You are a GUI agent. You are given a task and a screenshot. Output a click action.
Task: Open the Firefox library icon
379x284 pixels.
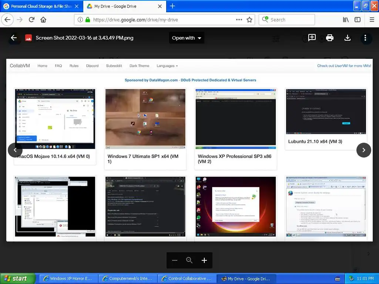tap(346, 20)
